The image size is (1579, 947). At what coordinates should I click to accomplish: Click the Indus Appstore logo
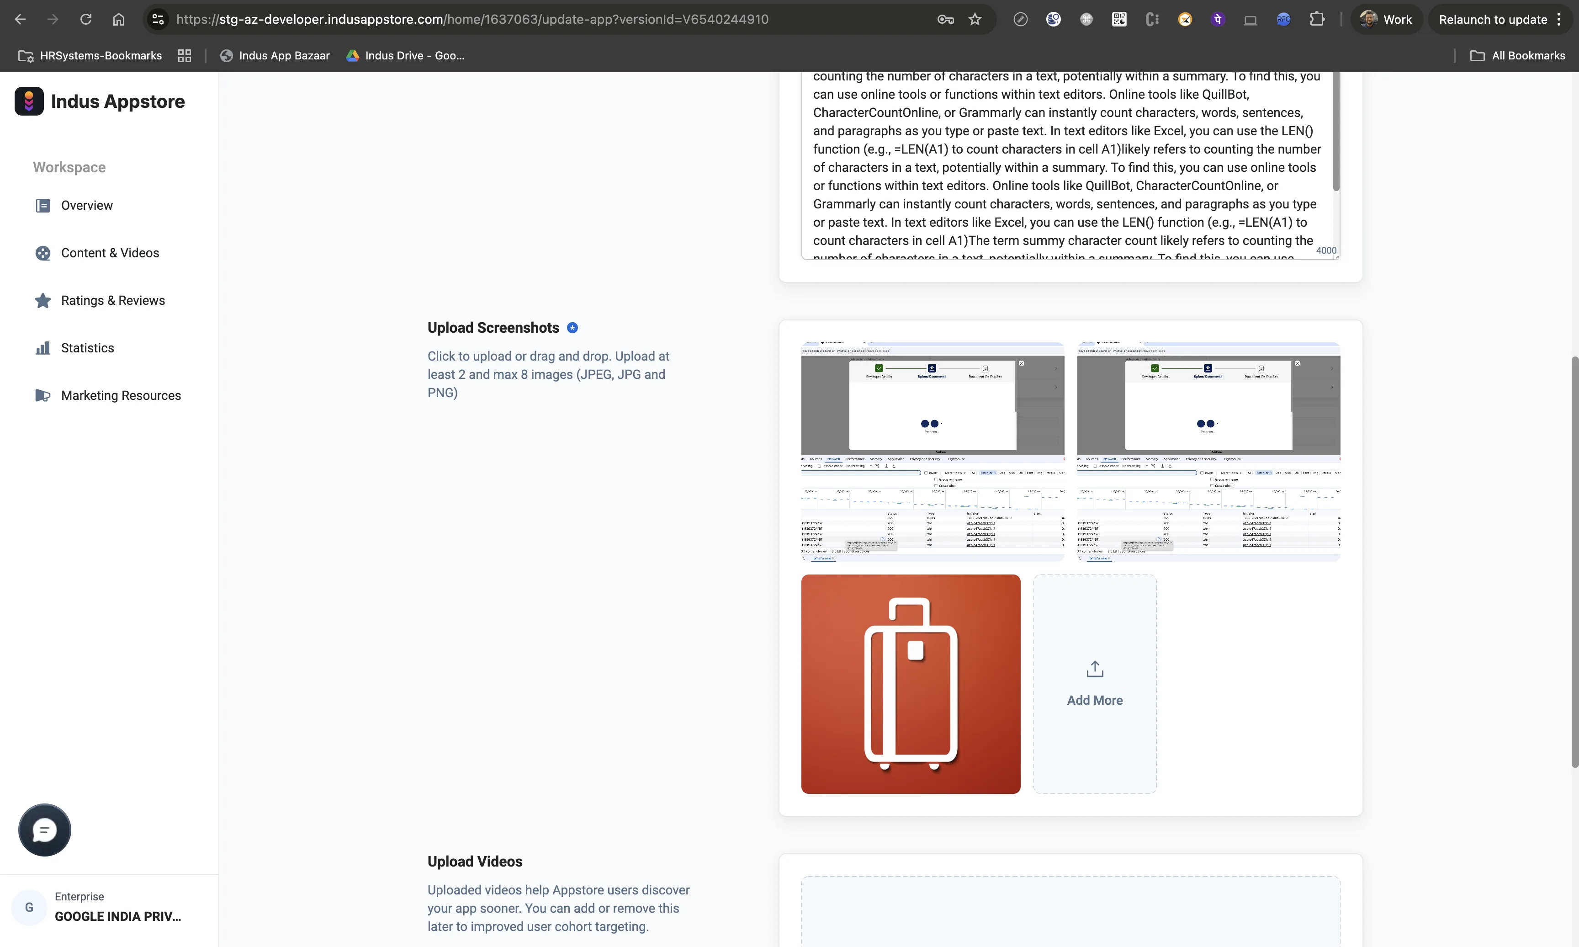100,101
